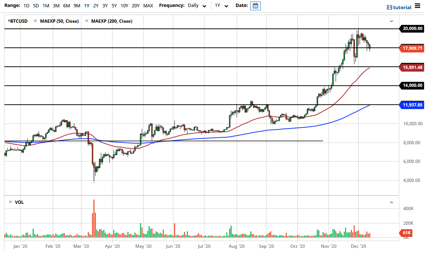Open the date picker calendar icon
The width and height of the screenshot is (426, 254).
click(255, 5)
